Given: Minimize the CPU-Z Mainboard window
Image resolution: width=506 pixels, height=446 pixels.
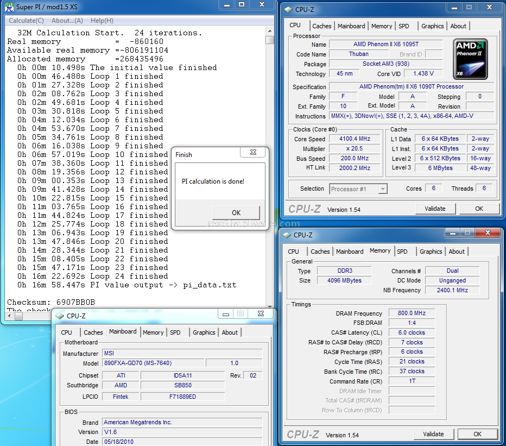Looking at the screenshot, I should coord(226,314).
